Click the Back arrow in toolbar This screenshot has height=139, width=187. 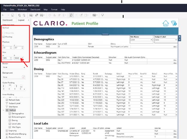3,15
